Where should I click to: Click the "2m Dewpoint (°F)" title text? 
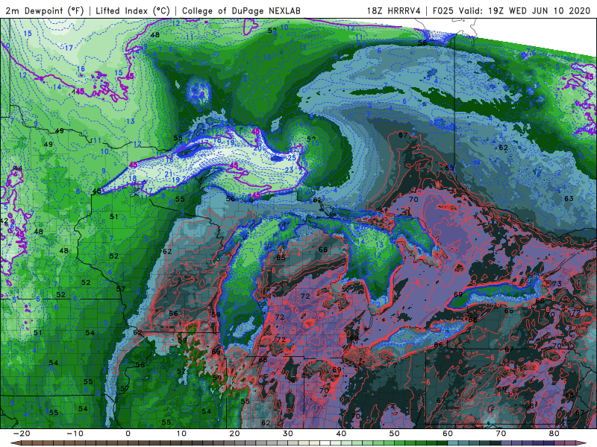click(x=45, y=10)
